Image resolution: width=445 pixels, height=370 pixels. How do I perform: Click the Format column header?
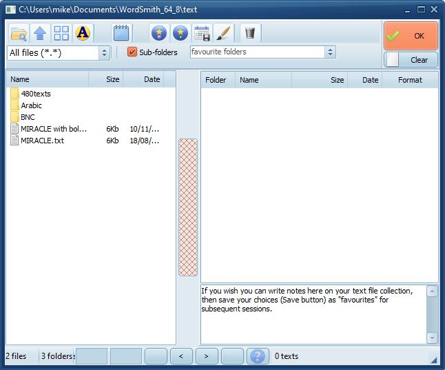[x=410, y=80]
